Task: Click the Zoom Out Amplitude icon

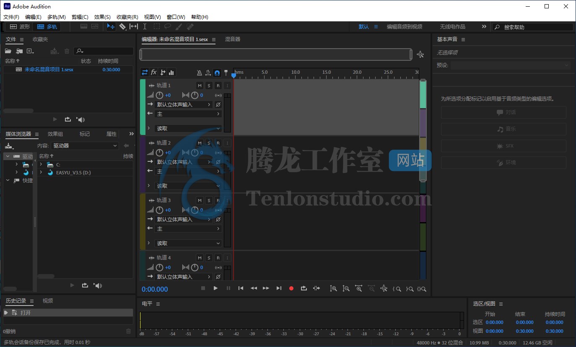Action: tap(346, 288)
